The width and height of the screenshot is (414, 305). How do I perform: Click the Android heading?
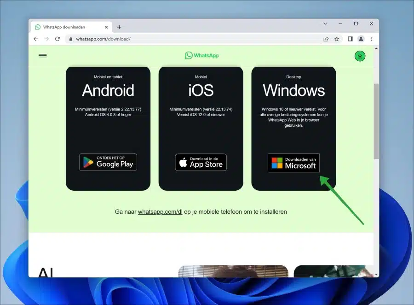pos(108,90)
